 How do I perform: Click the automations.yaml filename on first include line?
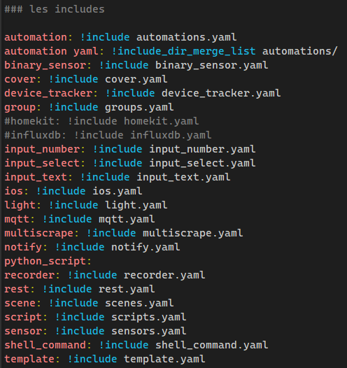coord(187,38)
